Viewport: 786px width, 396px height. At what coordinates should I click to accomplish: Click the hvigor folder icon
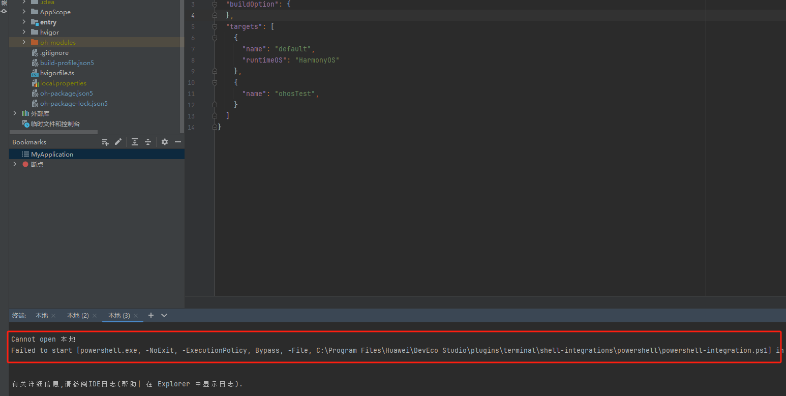click(35, 32)
